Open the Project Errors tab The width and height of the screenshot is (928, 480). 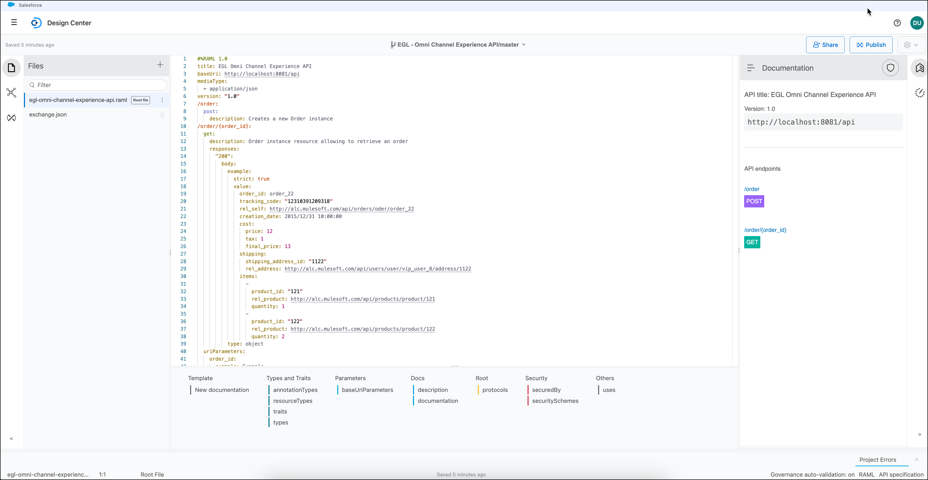[x=877, y=460]
